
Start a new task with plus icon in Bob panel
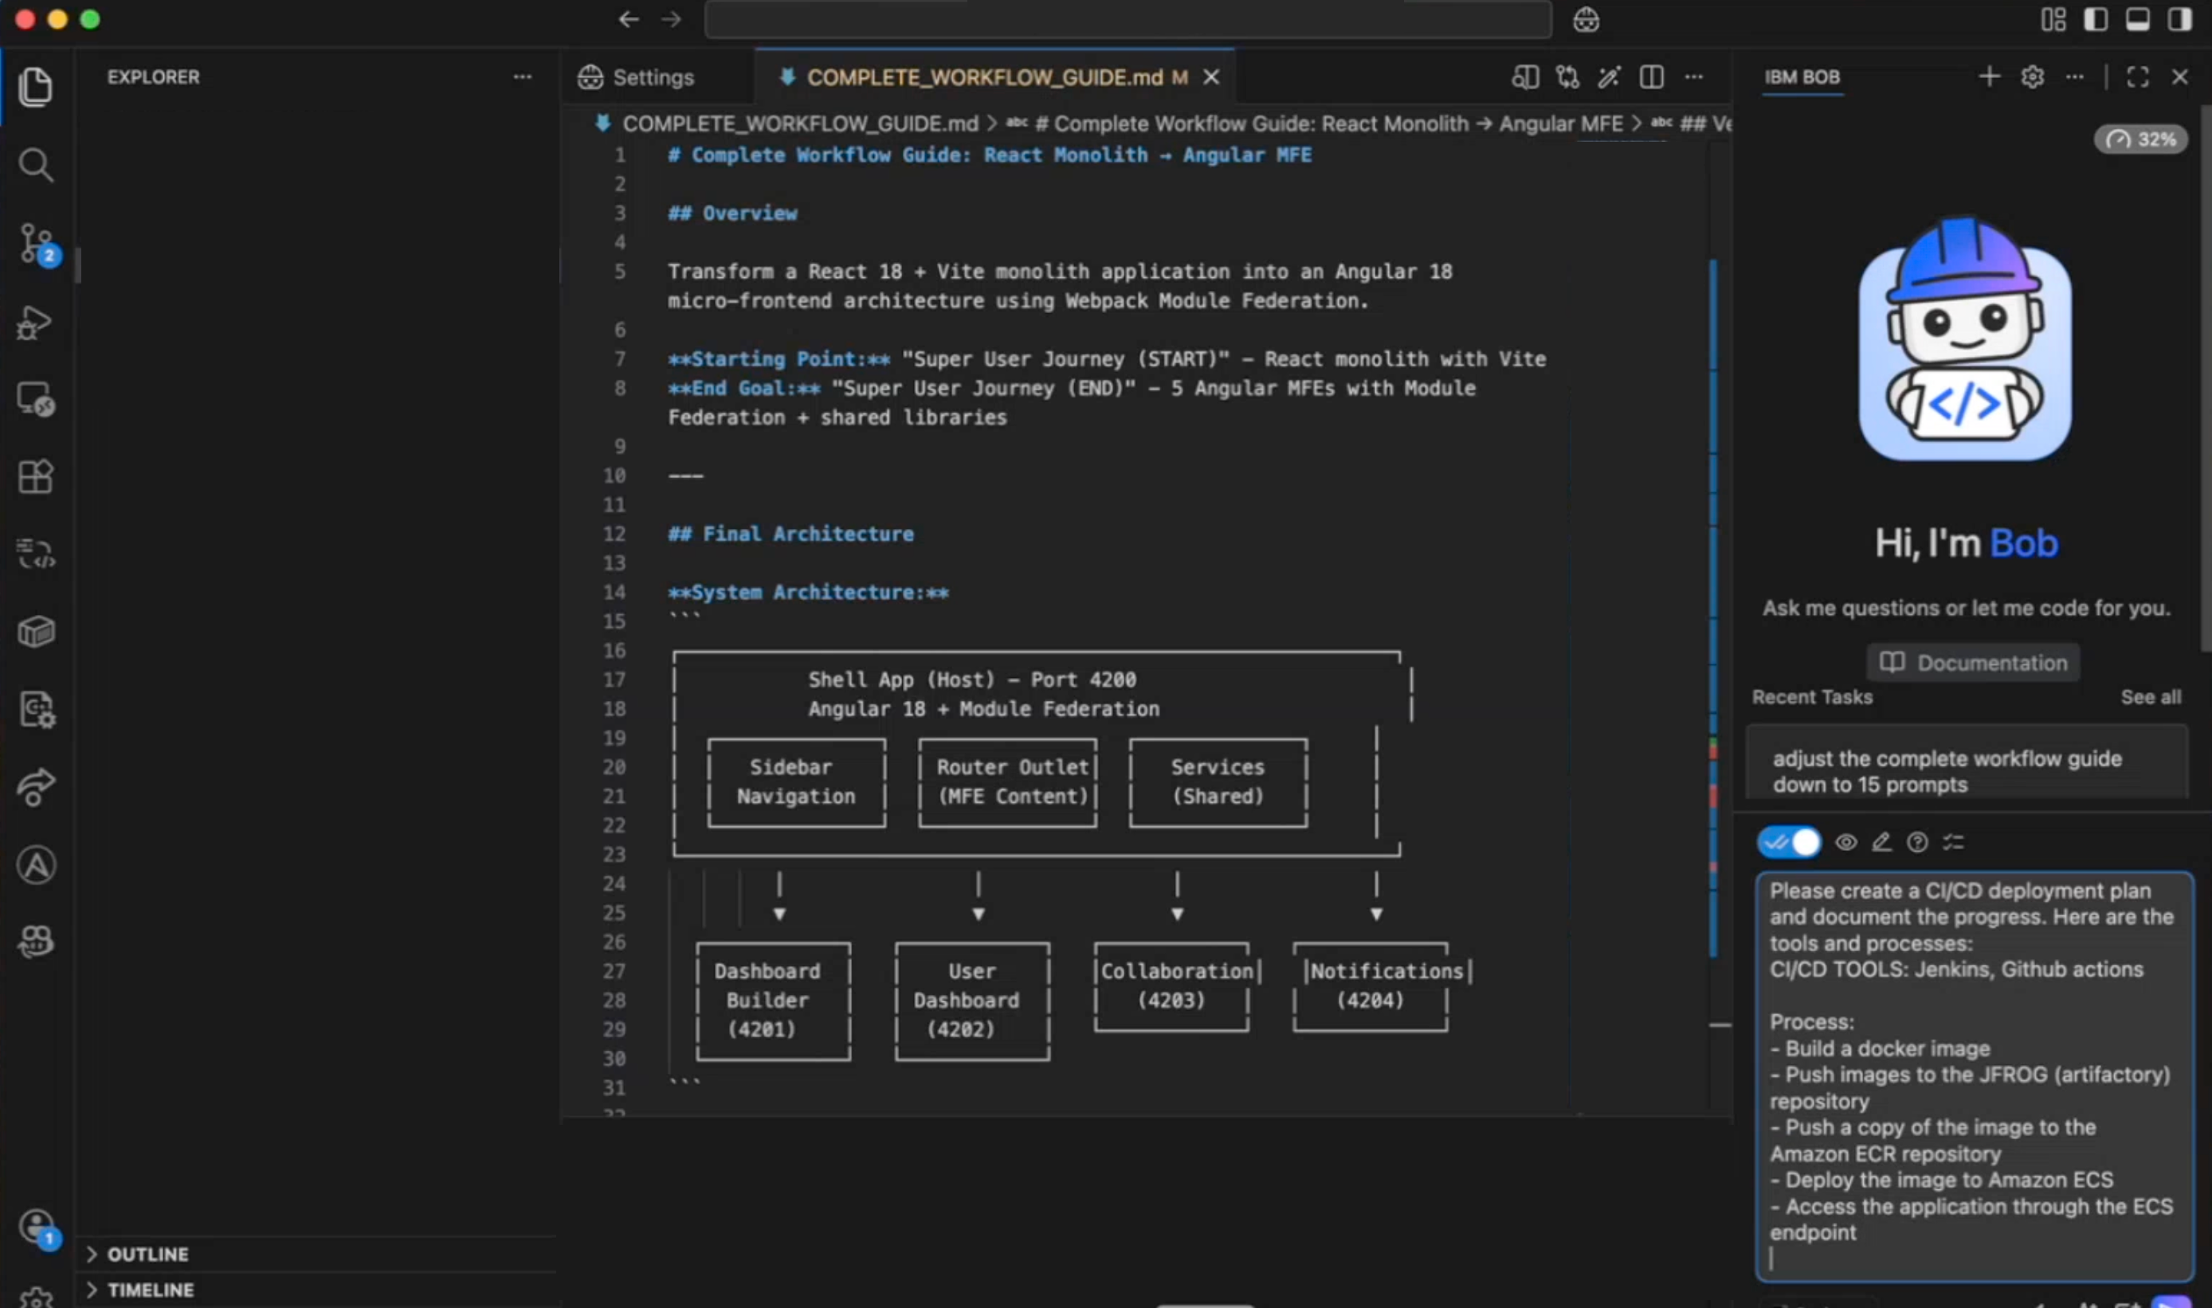point(1989,76)
